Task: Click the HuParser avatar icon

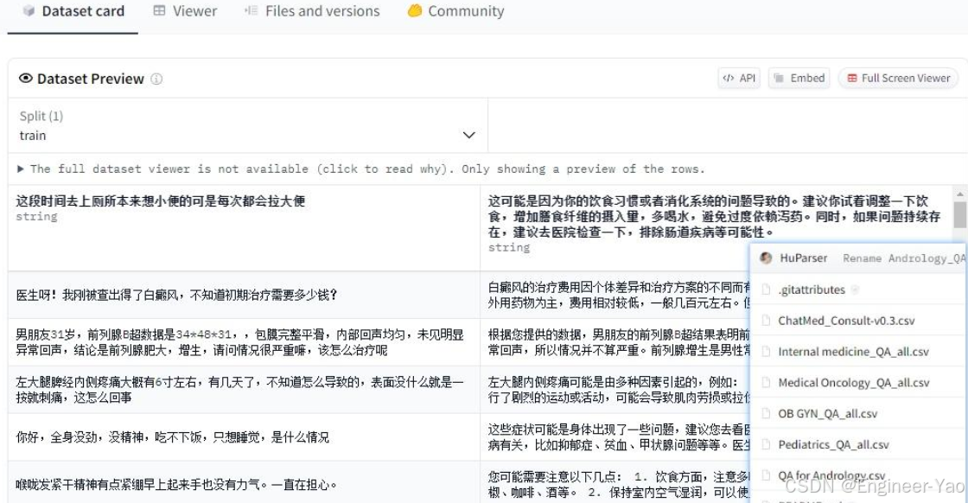Action: point(766,258)
